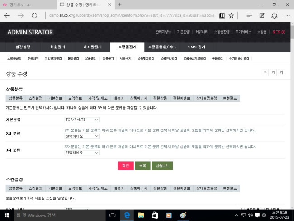Open the Edge Hub icon

pyautogui.click(x=249, y=15)
